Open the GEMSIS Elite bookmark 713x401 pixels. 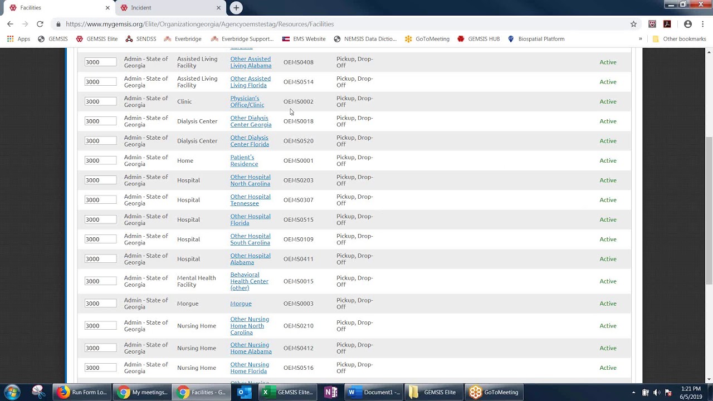pyautogui.click(x=97, y=39)
